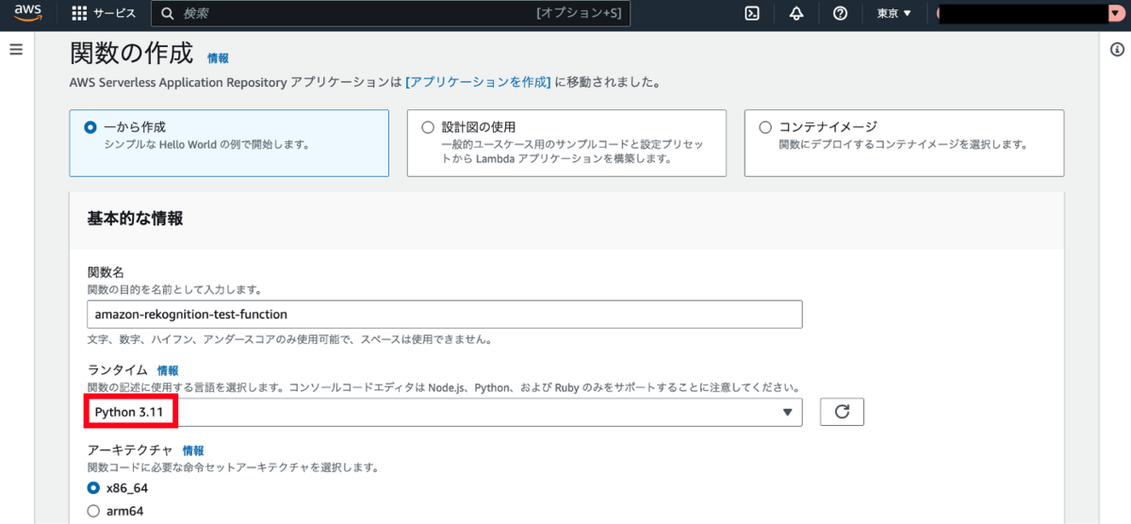Viewport: 1131px width, 524px height.
Task: Focus the top 検索 search box
Action: (391, 13)
